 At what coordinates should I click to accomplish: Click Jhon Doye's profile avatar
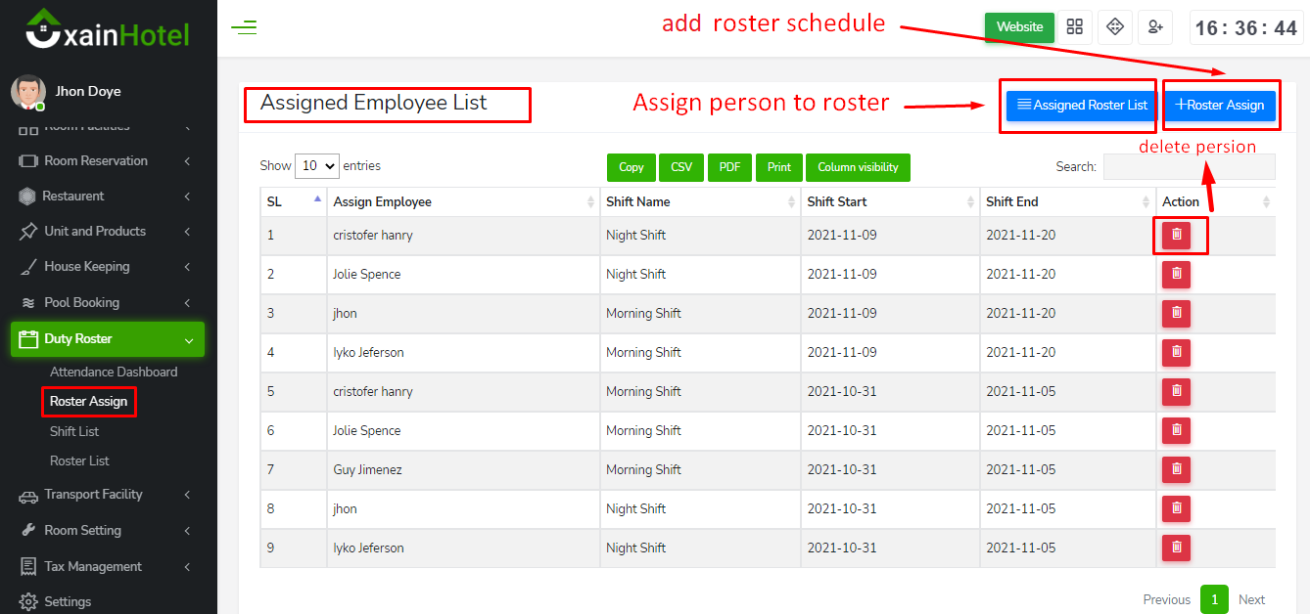click(27, 92)
